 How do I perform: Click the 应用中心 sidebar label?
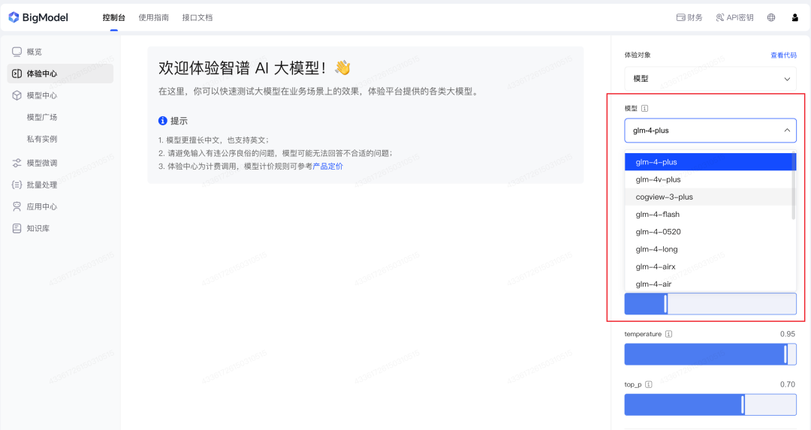(42, 206)
